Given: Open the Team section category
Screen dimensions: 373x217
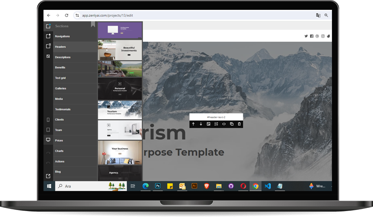Looking at the screenshot, I should (x=75, y=130).
